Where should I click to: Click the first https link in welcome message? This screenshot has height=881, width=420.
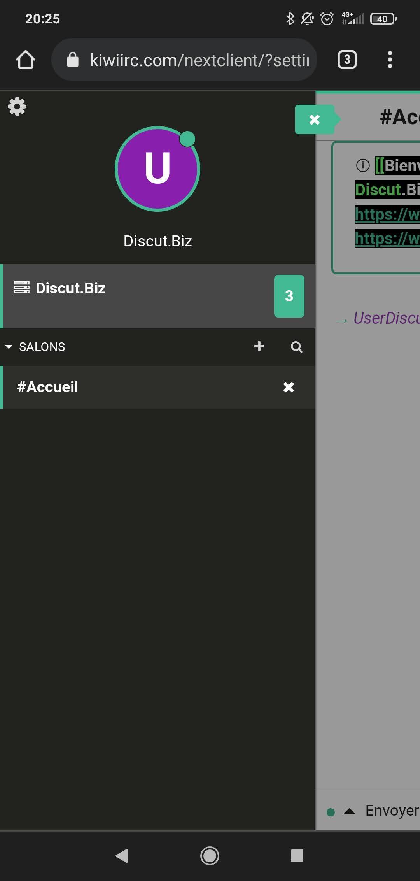(387, 214)
